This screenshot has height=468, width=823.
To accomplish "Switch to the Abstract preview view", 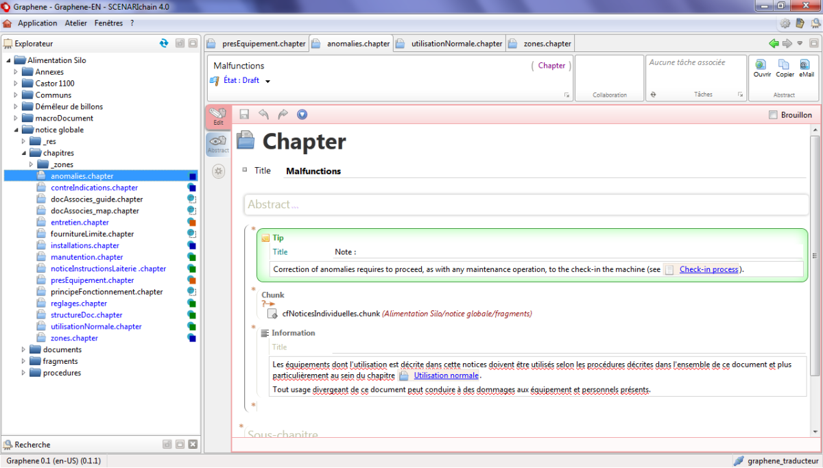I will (218, 144).
